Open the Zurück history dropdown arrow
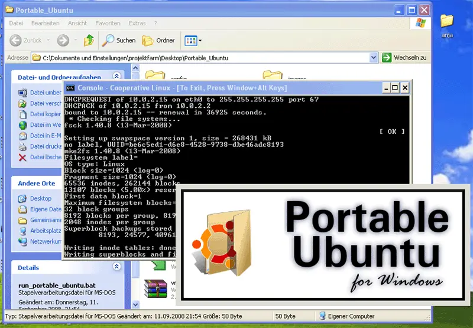This screenshot has width=473, height=328. click(48, 40)
